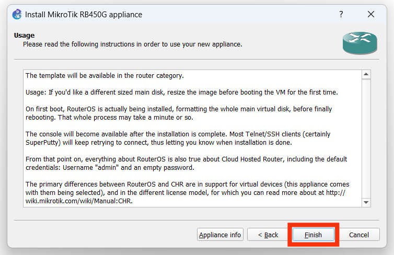Image resolution: width=394 pixels, height=255 pixels.
Task: Open Appliance info
Action: point(220,235)
